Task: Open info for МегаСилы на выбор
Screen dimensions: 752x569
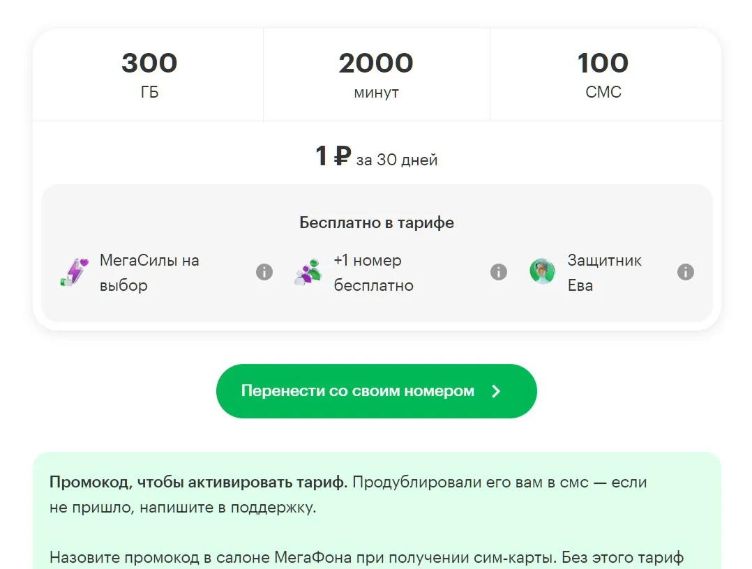Action: click(x=264, y=272)
